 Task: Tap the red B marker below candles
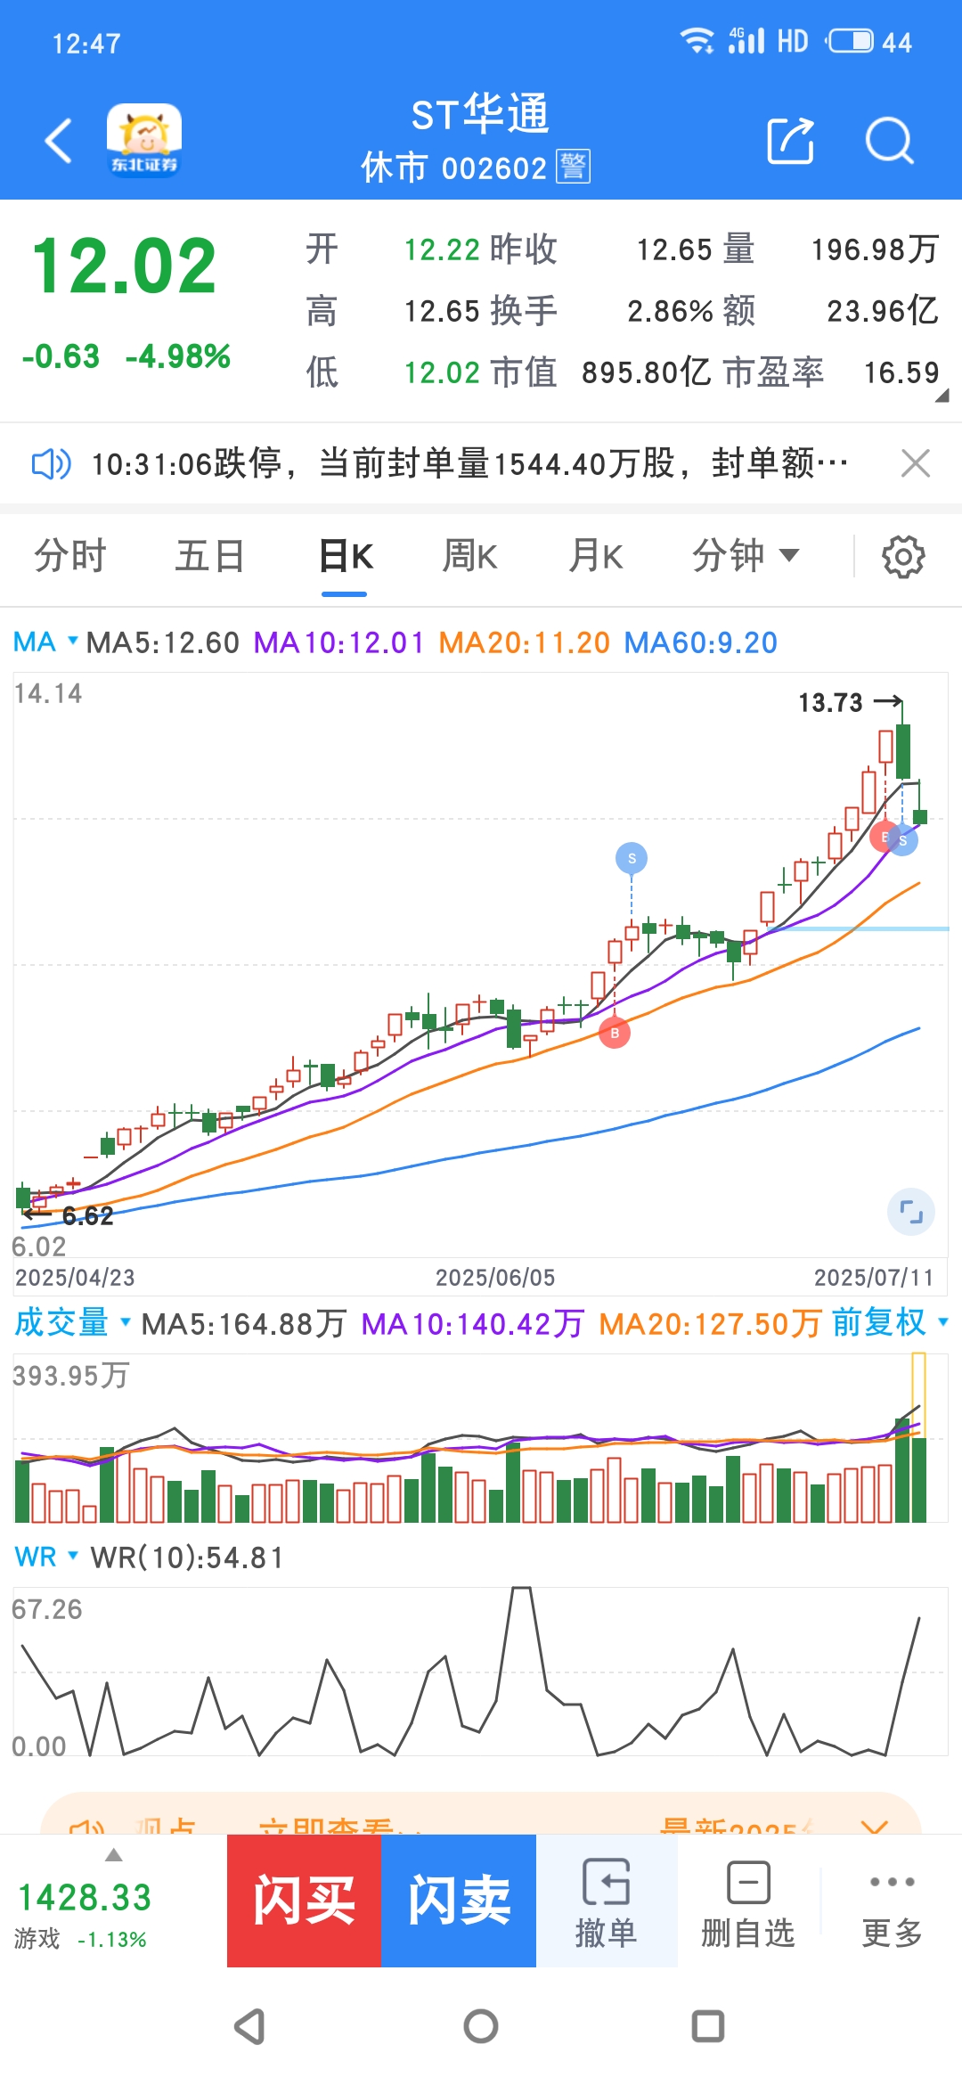(x=615, y=1033)
